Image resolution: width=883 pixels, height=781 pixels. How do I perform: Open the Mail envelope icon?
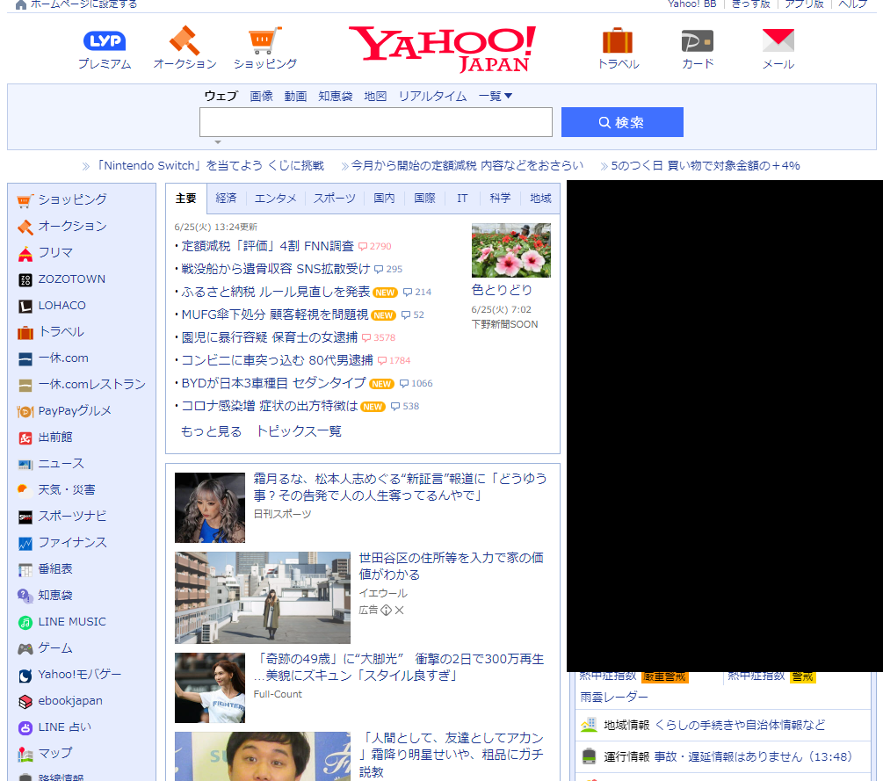click(x=778, y=40)
